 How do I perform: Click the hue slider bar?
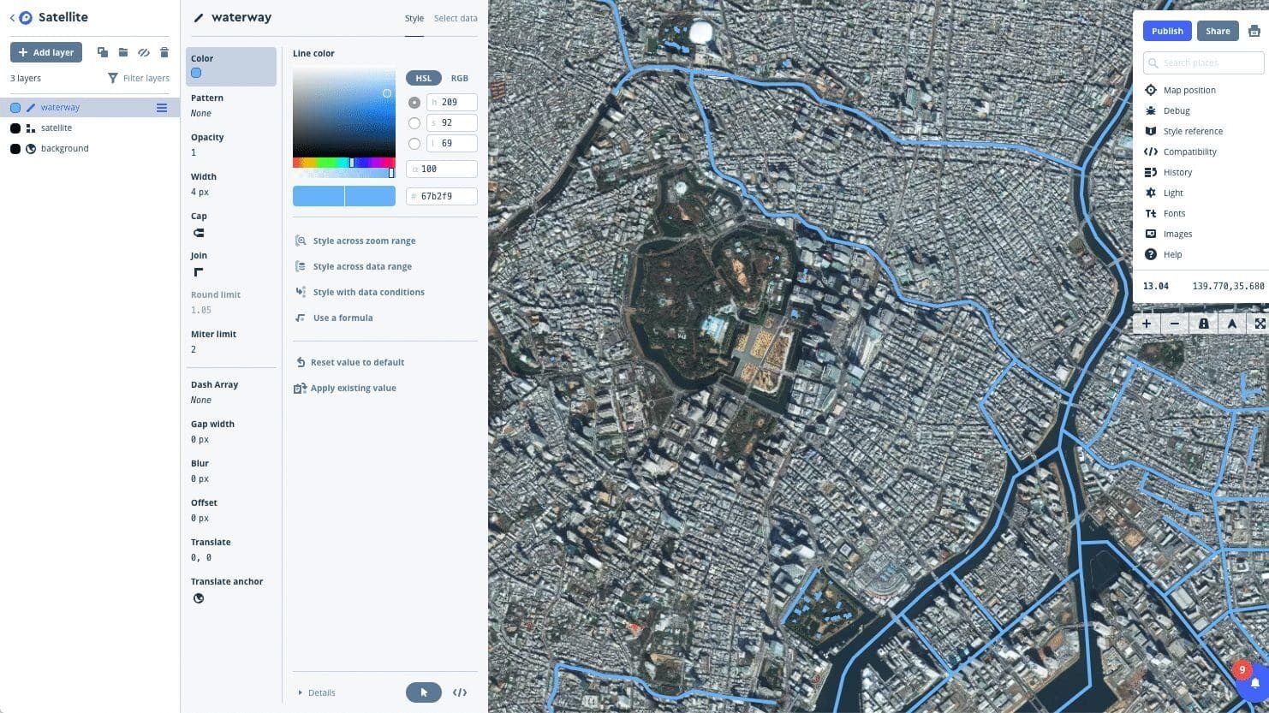[x=343, y=163]
